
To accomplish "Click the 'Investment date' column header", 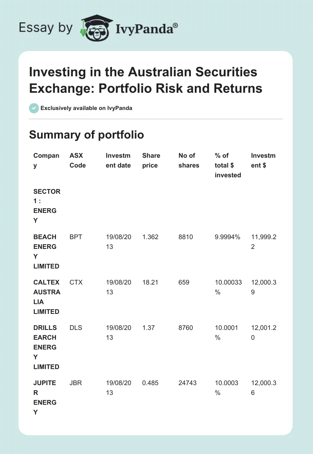I will click(118, 160).
